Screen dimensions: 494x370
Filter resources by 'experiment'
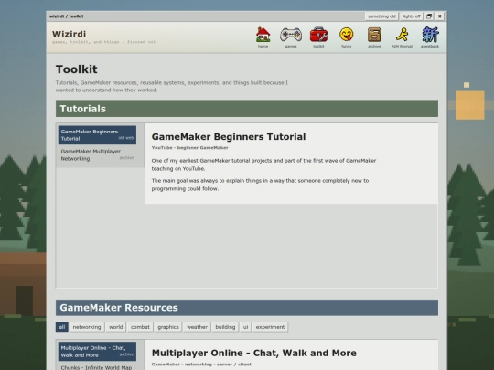tap(270, 327)
